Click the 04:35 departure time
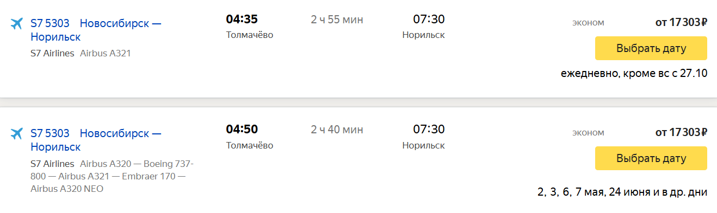Image resolution: width=717 pixels, height=213 pixels. 242,20
